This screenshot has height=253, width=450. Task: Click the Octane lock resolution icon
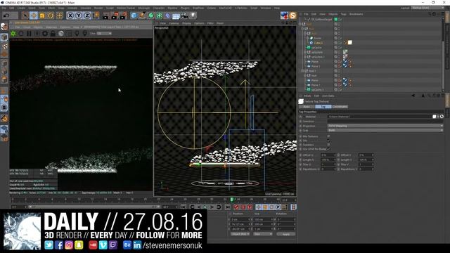(x=53, y=34)
